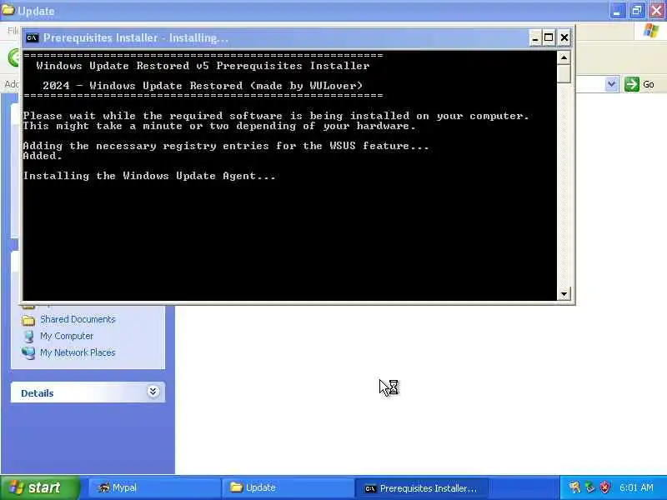Click the green Back button in Update window

(13, 57)
